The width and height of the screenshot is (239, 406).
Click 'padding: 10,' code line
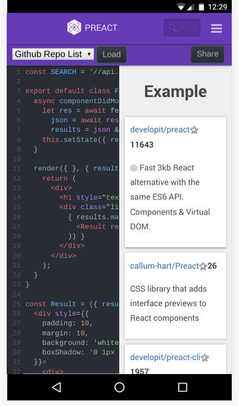point(67,323)
